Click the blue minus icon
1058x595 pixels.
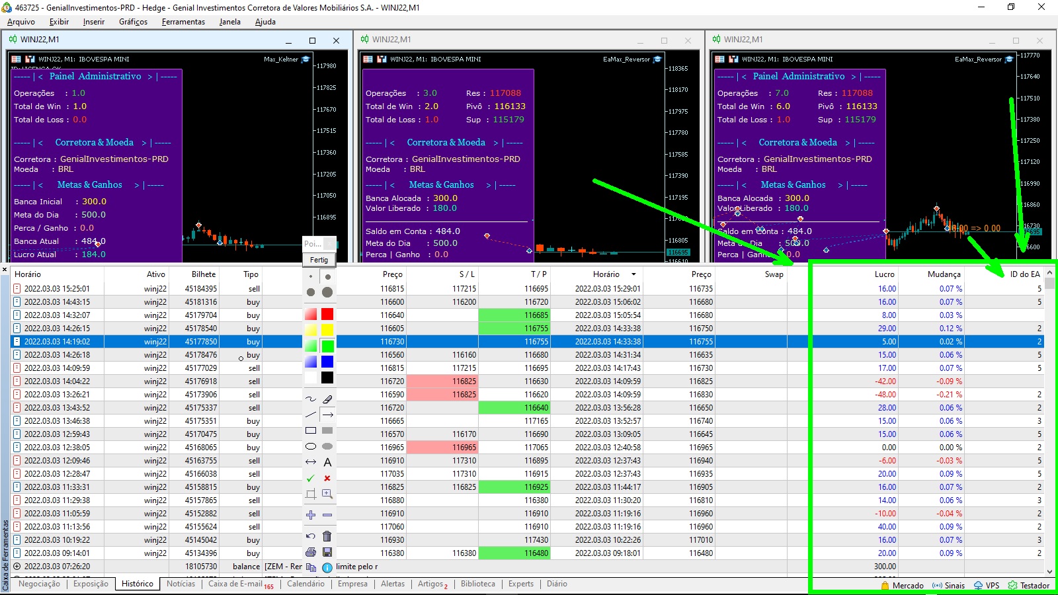click(x=327, y=515)
